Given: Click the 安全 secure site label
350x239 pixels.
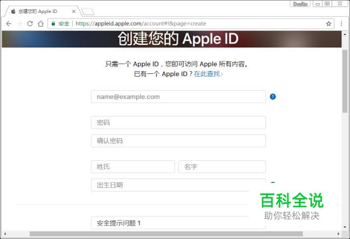Looking at the screenshot, I should point(64,24).
